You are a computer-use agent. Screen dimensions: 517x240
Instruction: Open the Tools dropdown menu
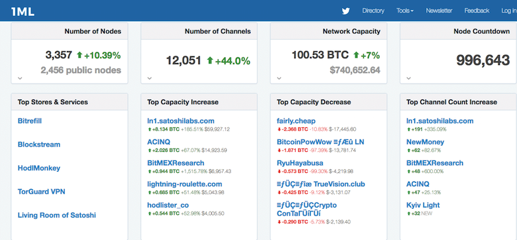[x=405, y=11]
